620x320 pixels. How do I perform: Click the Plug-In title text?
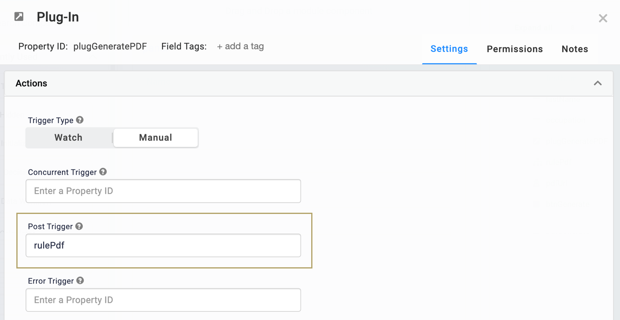(x=58, y=17)
